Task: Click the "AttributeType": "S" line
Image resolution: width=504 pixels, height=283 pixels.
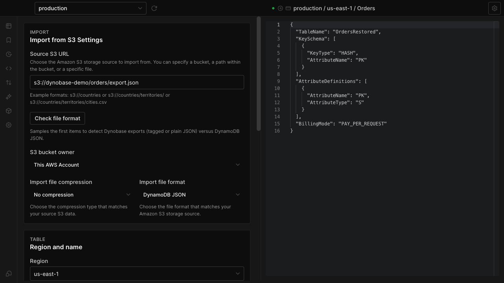Action: (x=335, y=103)
